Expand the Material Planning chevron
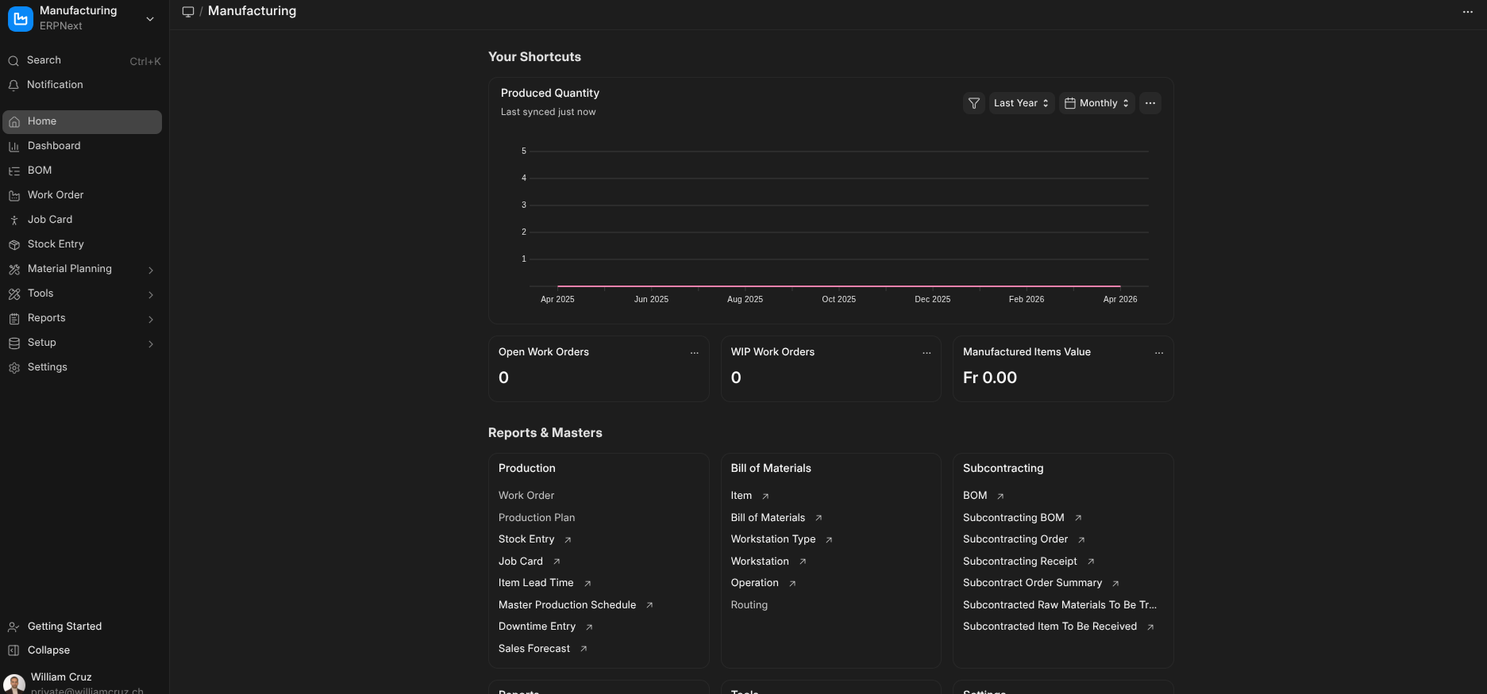Viewport: 1487px width, 694px height. coord(151,270)
